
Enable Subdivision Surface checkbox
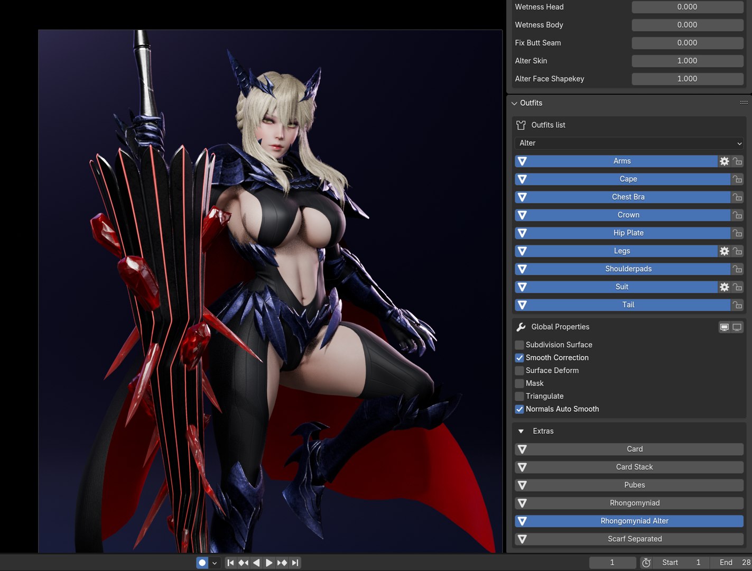coord(519,345)
